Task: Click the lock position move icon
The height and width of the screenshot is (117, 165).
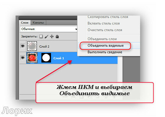Action: [x=52, y=37]
